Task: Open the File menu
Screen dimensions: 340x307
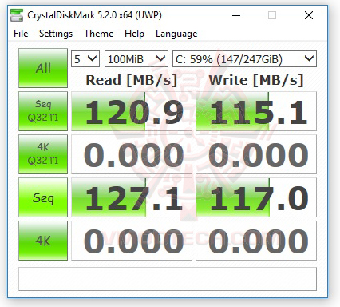Action: pos(21,34)
